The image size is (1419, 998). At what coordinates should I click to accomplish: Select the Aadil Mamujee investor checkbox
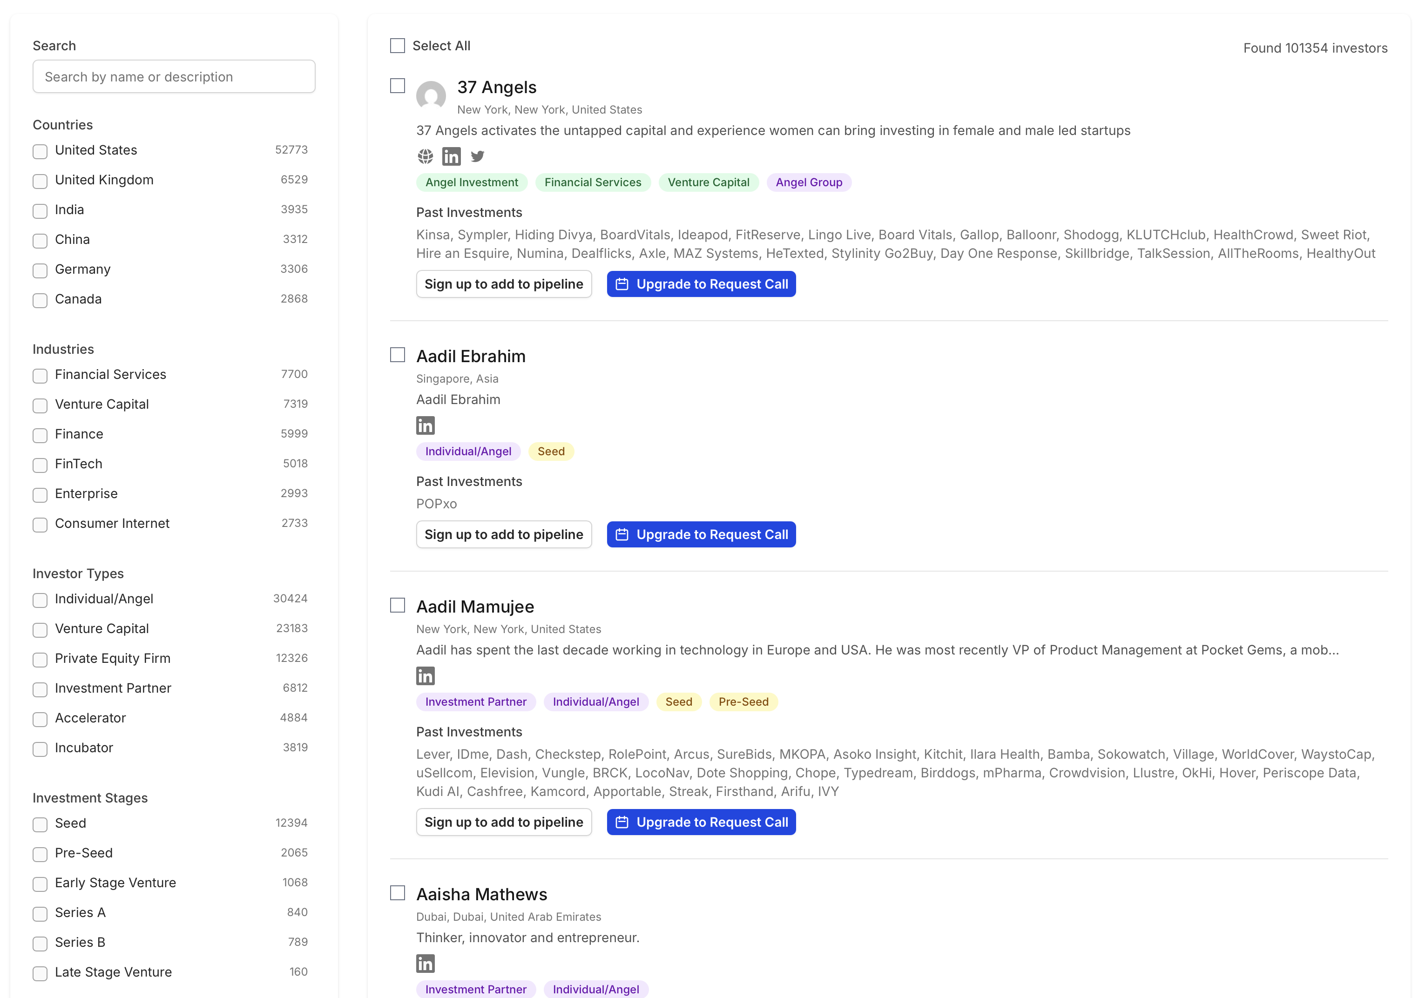398,605
